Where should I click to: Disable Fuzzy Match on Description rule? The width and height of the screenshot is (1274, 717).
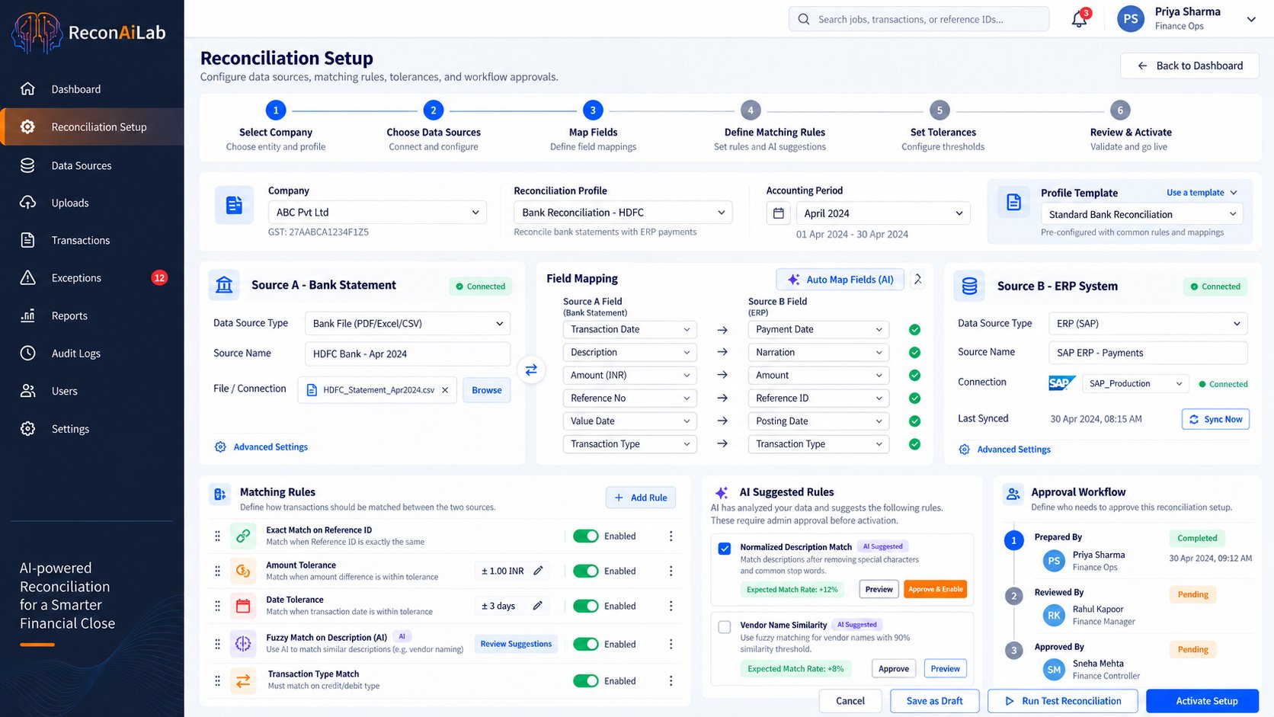coord(586,644)
